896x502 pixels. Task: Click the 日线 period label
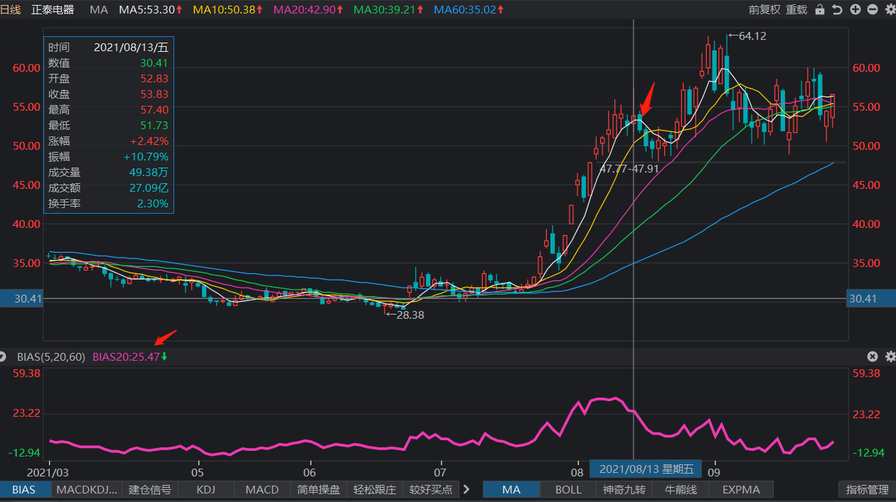[11, 10]
